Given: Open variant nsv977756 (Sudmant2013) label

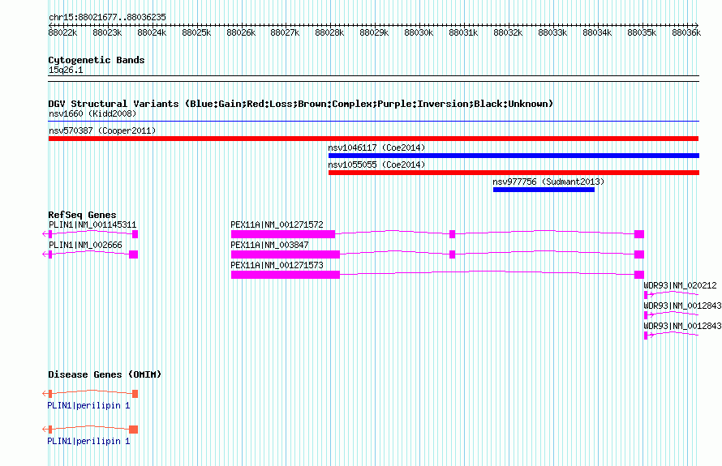Looking at the screenshot, I should (548, 182).
